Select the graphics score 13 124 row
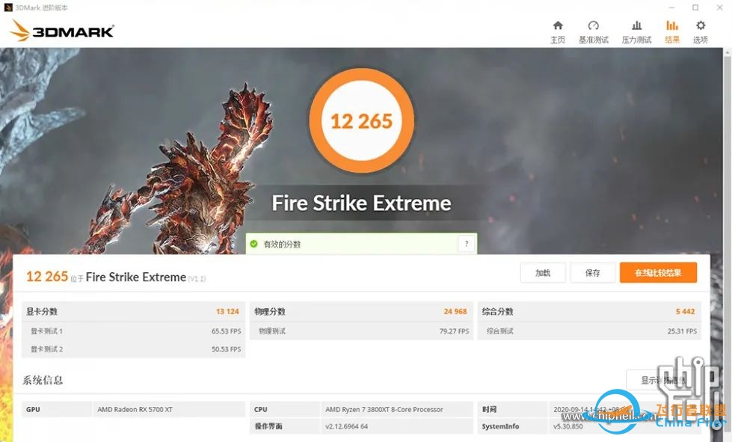 pos(133,311)
